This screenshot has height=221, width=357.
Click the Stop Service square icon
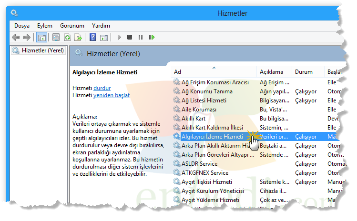130,37
